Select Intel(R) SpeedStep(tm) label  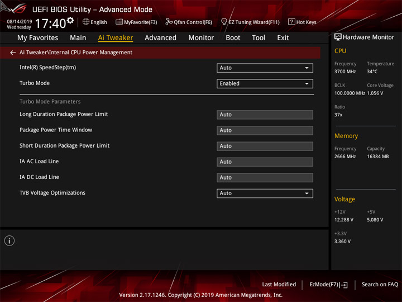(47, 68)
